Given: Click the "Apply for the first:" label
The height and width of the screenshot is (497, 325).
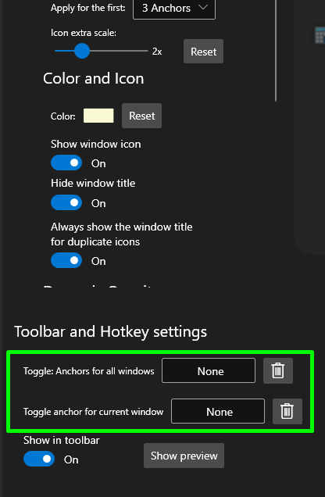Looking at the screenshot, I should [x=88, y=8].
